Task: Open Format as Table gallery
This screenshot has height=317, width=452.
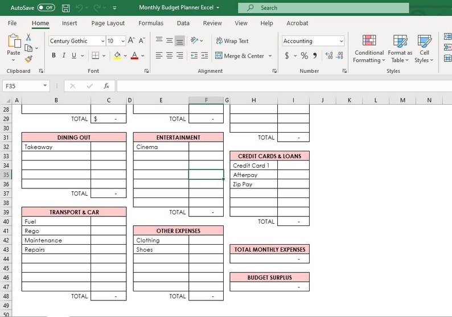Action: (400, 49)
